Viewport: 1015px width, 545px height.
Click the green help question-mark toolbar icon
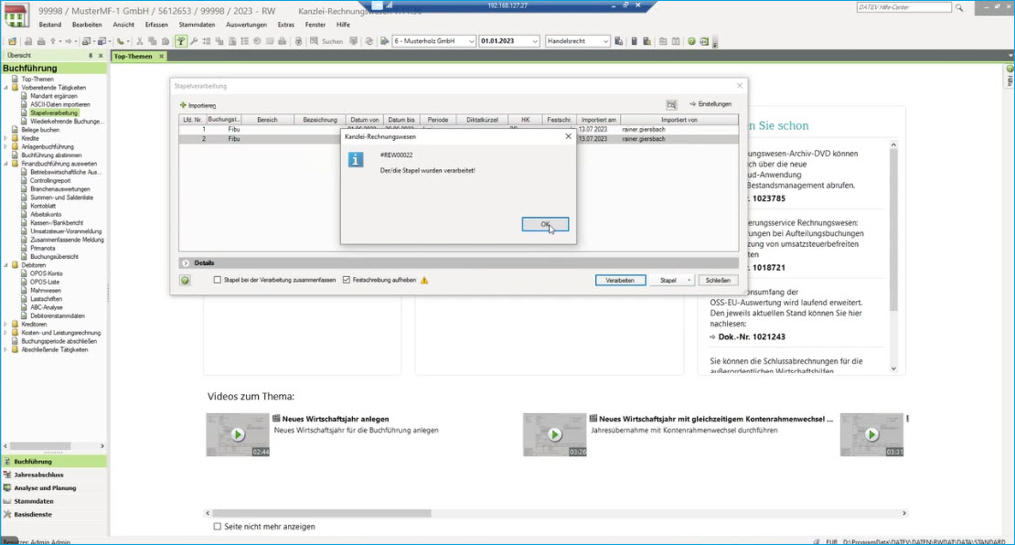coord(691,41)
